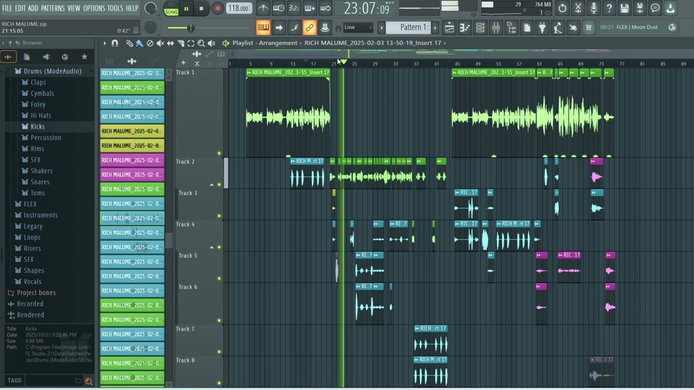Image resolution: width=694 pixels, height=390 pixels.
Task: Open the ADD menu
Action: click(33, 8)
